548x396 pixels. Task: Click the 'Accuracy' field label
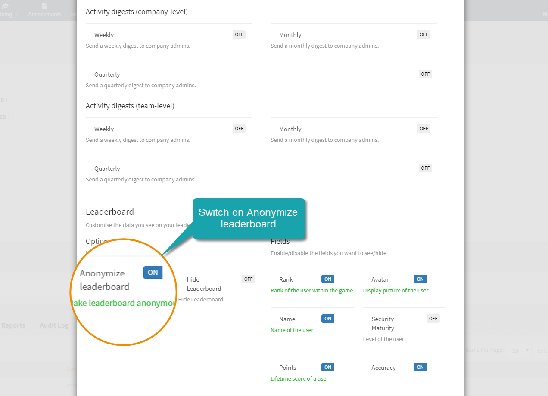pos(383,368)
